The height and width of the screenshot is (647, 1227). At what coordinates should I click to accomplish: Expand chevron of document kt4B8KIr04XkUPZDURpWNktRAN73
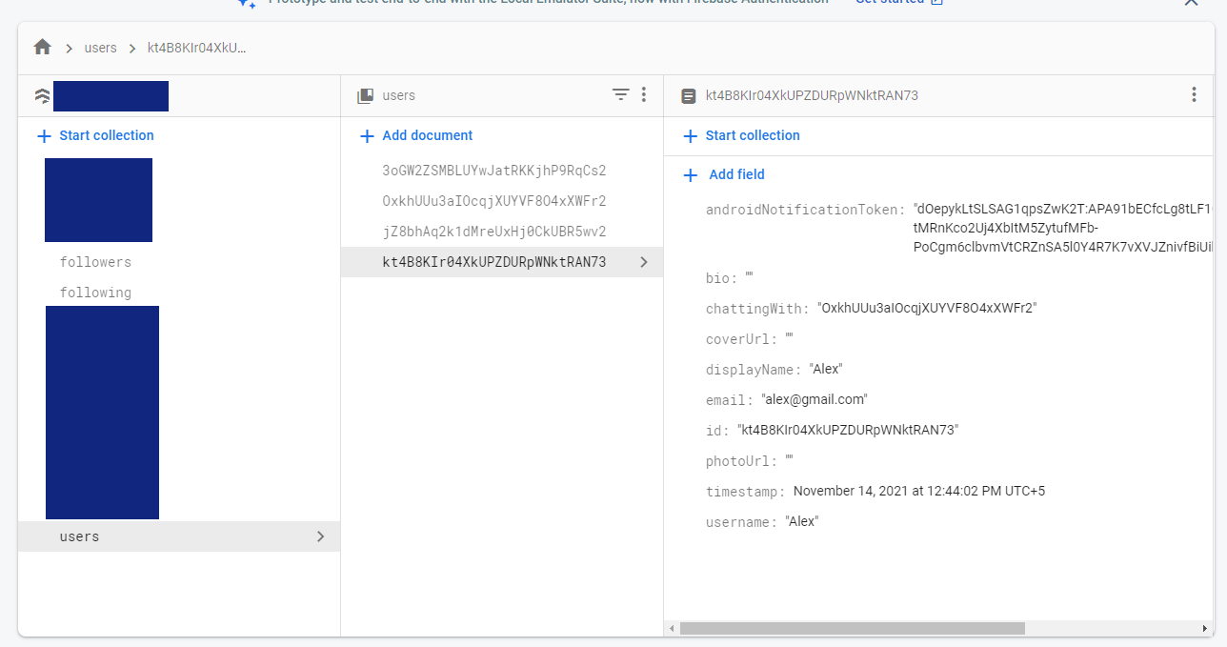(644, 262)
